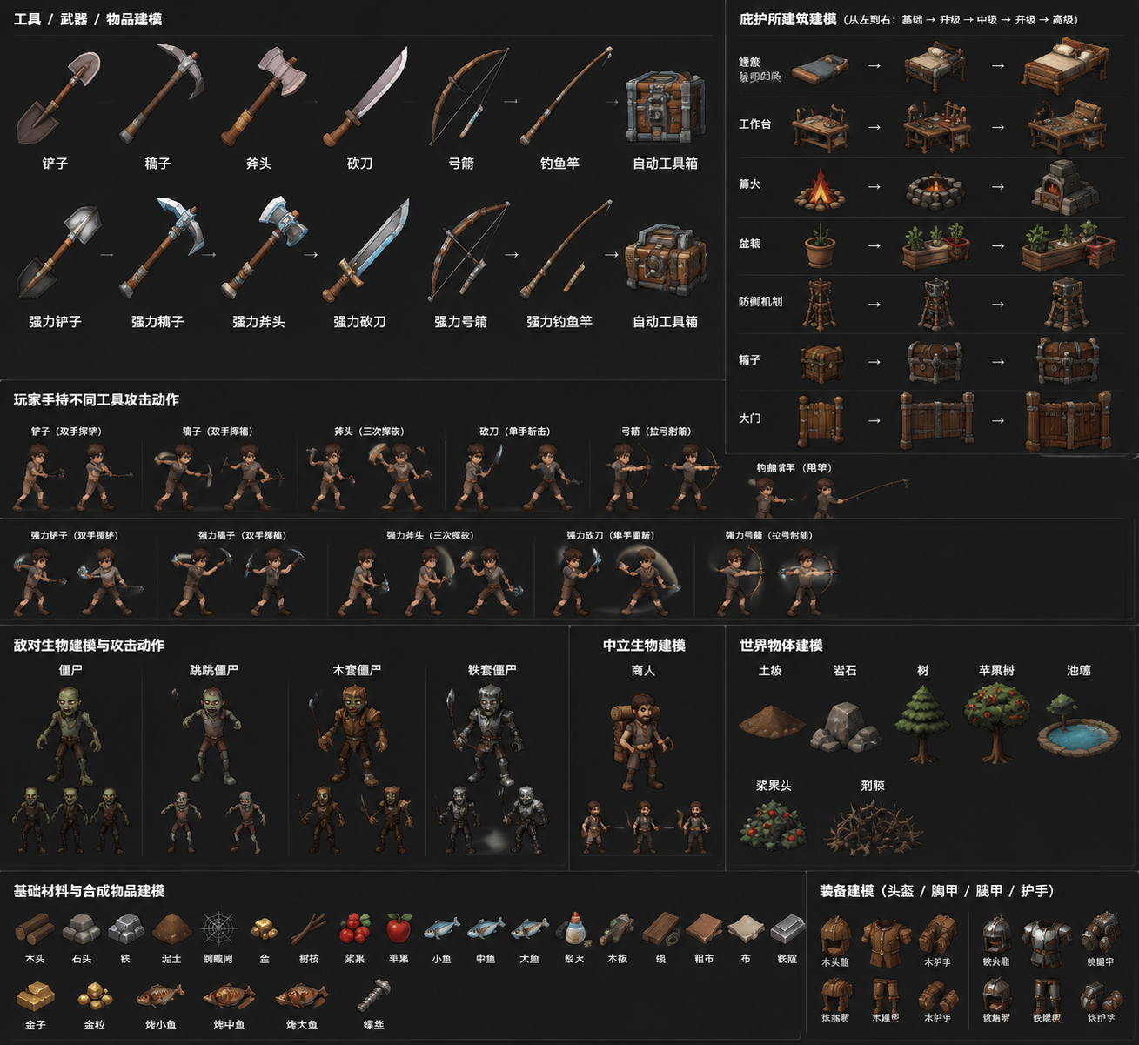Select the dirt mound labeled 土坡
This screenshot has height=1045, width=1139.
[772, 721]
